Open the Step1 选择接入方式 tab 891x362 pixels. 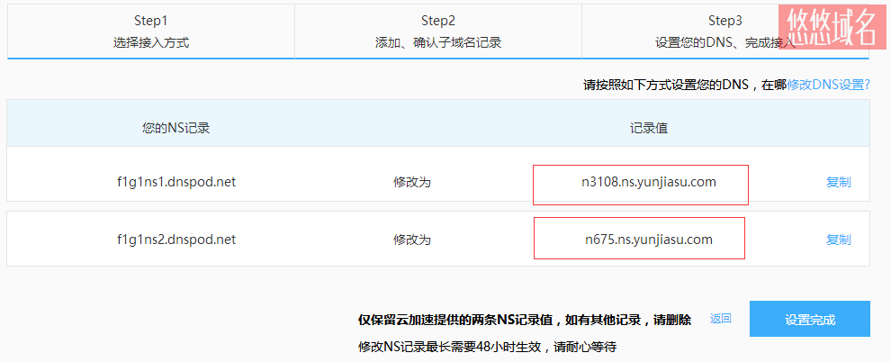tap(150, 32)
